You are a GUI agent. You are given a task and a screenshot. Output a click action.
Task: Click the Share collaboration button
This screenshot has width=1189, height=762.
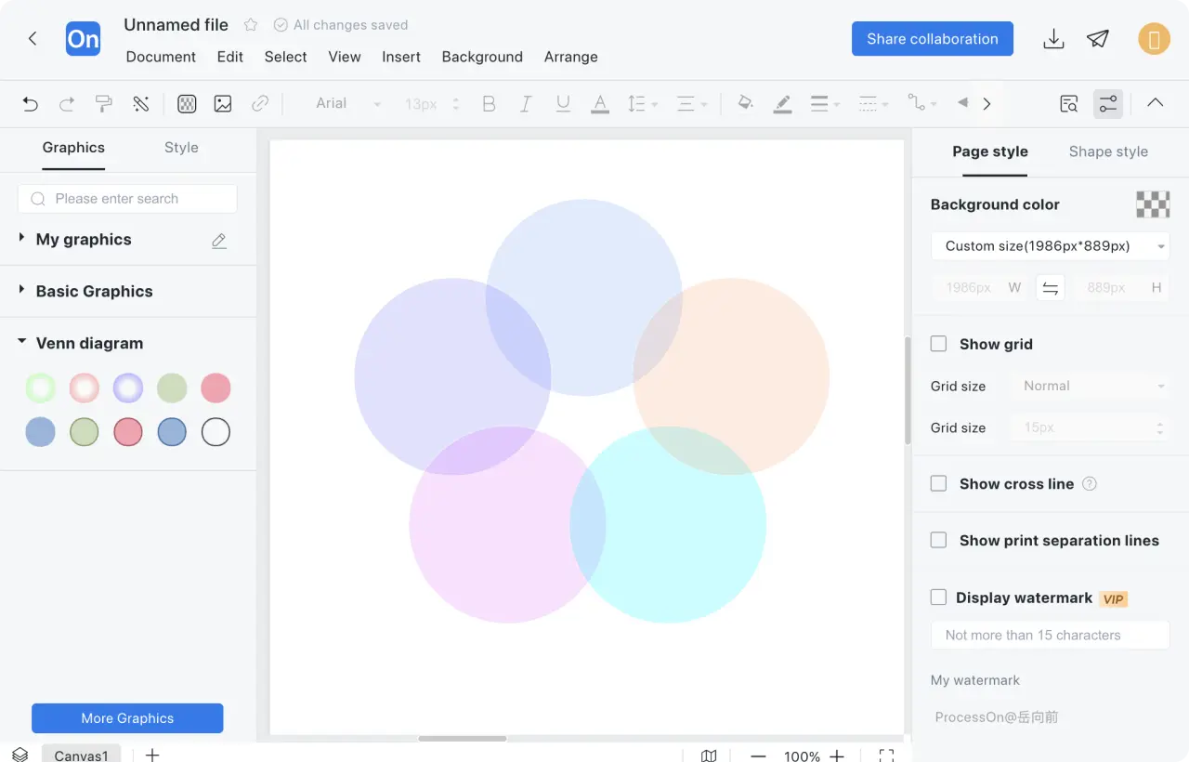coord(932,39)
